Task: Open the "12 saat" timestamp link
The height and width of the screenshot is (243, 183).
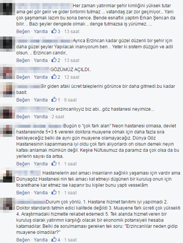Action: (72, 77)
